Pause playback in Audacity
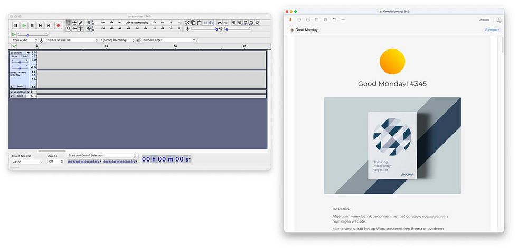528x252 pixels. click(16, 25)
